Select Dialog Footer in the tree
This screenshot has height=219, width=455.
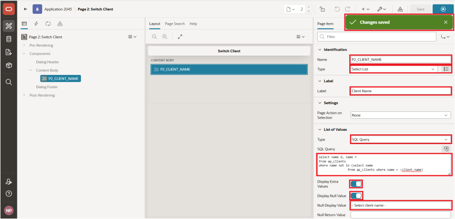tap(47, 87)
